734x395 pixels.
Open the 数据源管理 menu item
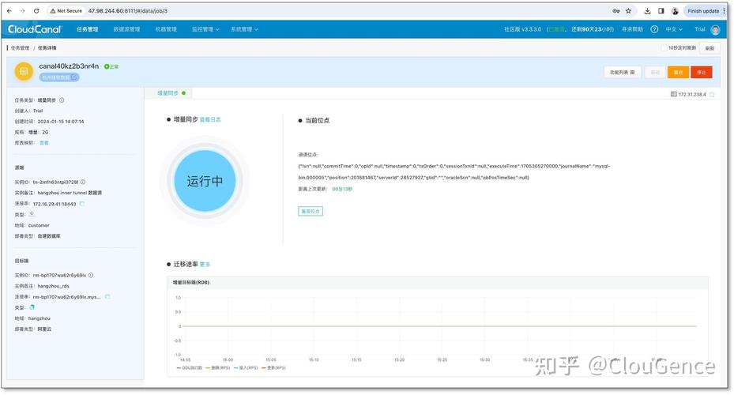point(127,29)
